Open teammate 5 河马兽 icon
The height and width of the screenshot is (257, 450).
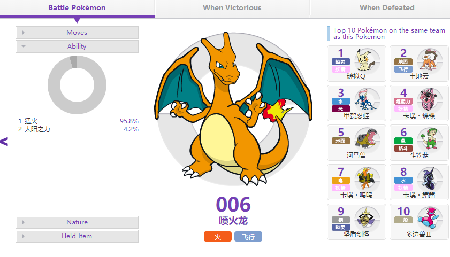coord(367,139)
